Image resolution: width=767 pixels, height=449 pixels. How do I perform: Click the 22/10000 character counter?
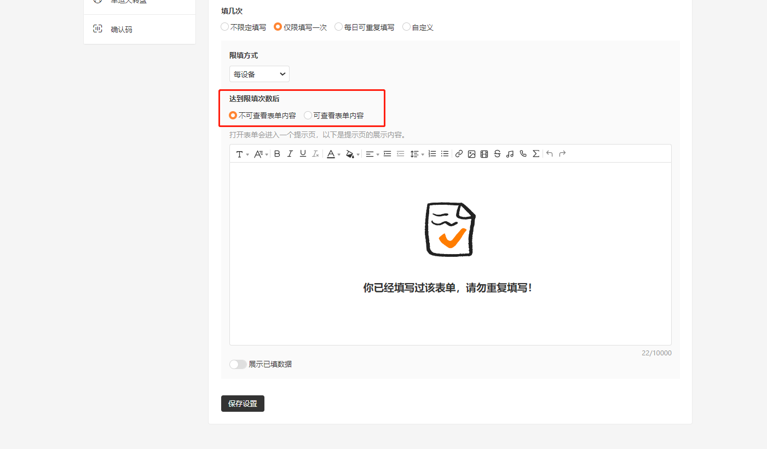click(x=656, y=353)
